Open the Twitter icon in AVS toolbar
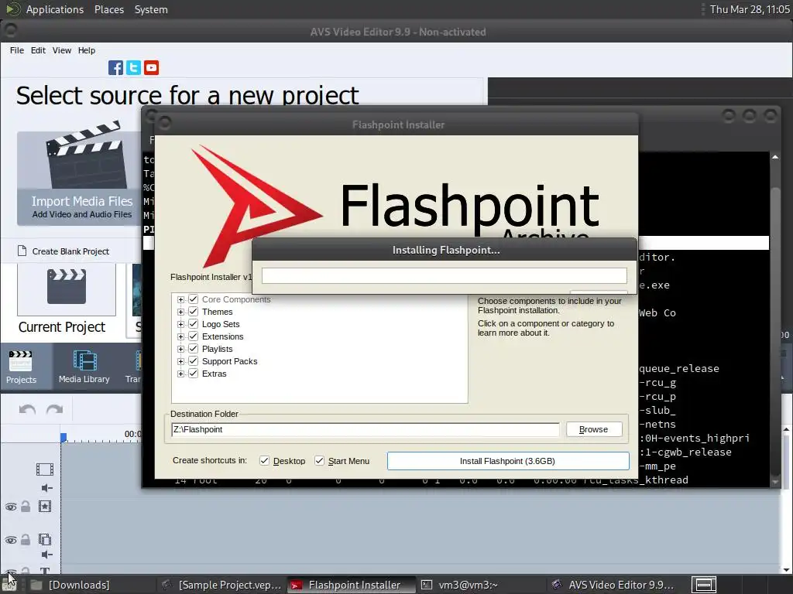The width and height of the screenshot is (793, 594). pyautogui.click(x=133, y=68)
